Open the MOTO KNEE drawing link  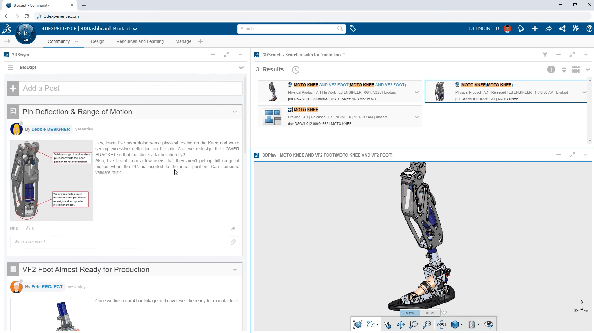(306, 110)
